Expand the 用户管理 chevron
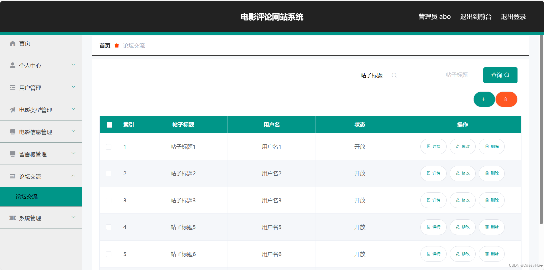Image resolution: width=544 pixels, height=270 pixels. click(73, 87)
